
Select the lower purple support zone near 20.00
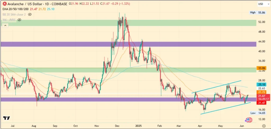(x=128, y=100)
